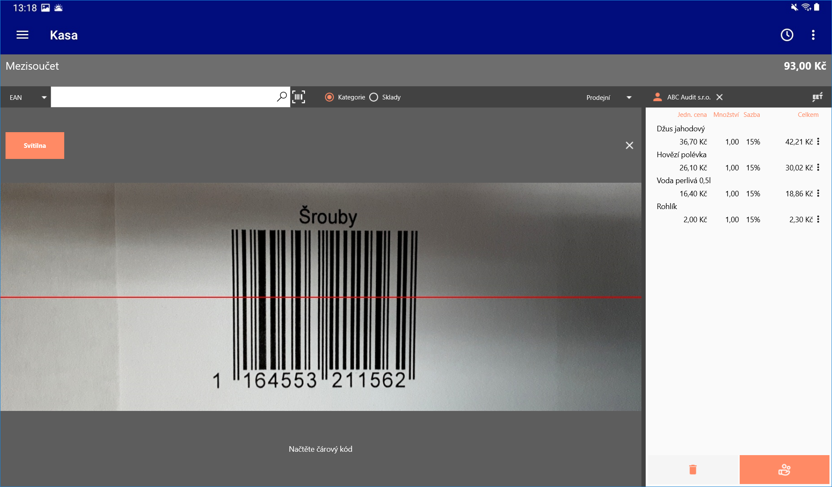This screenshot has height=487, width=832.
Task: Click the Sazba column header
Action: (752, 114)
